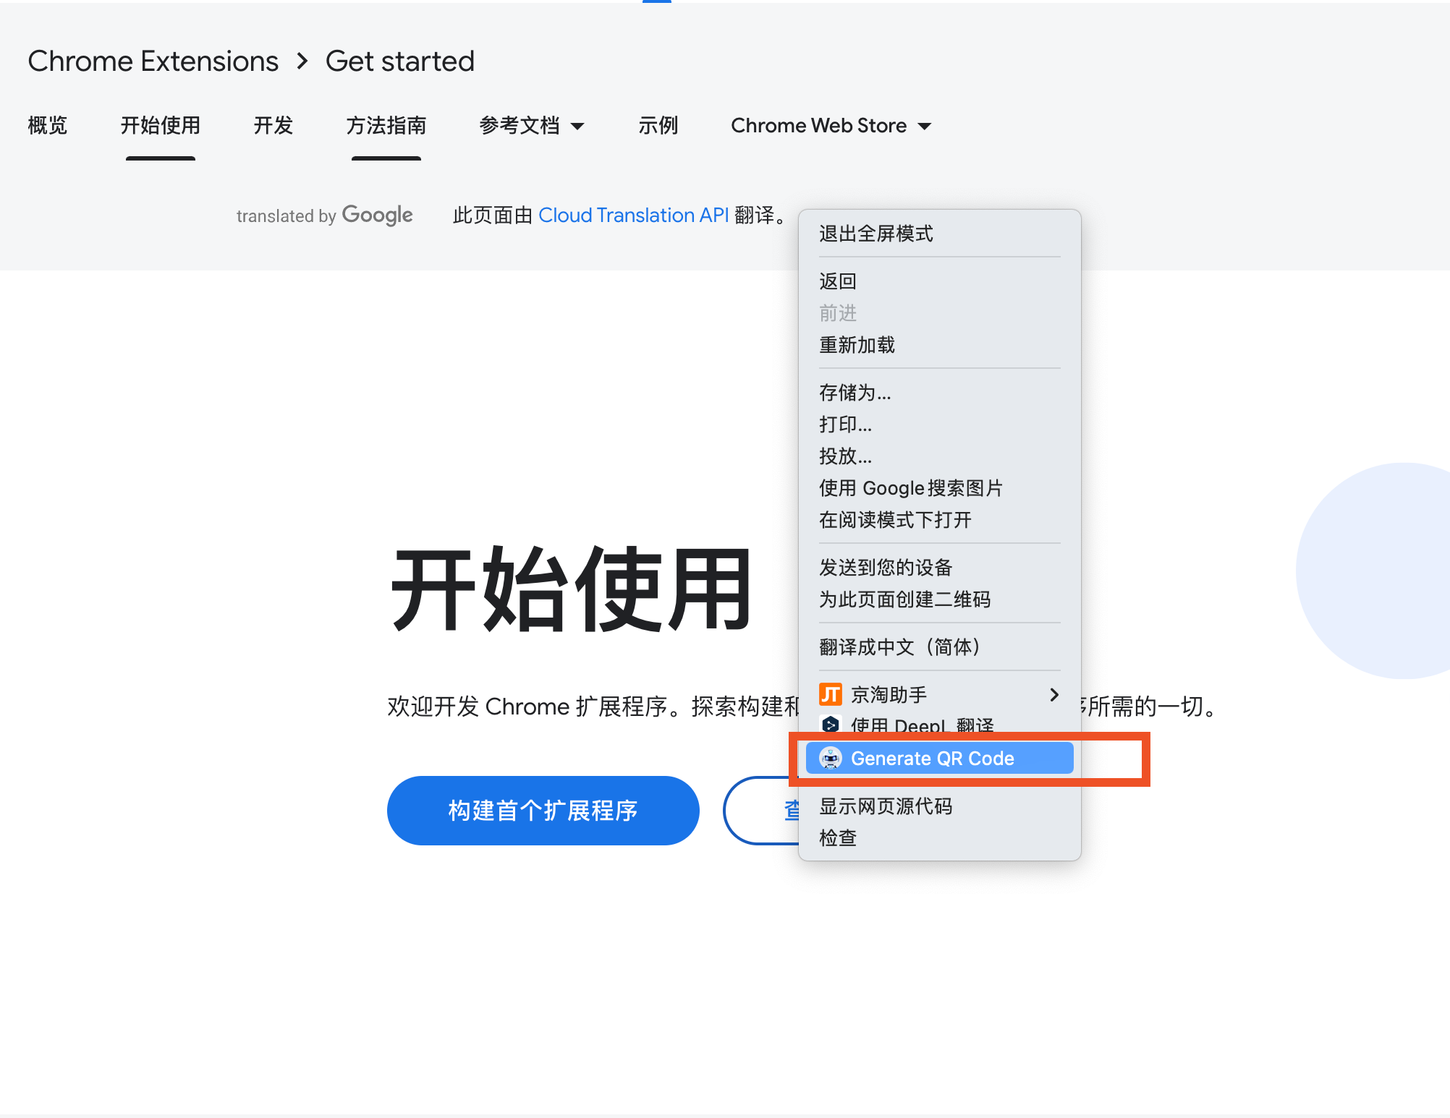1450x1118 pixels.
Task: Click 开始使用 tab at top navigation
Action: [x=160, y=126]
